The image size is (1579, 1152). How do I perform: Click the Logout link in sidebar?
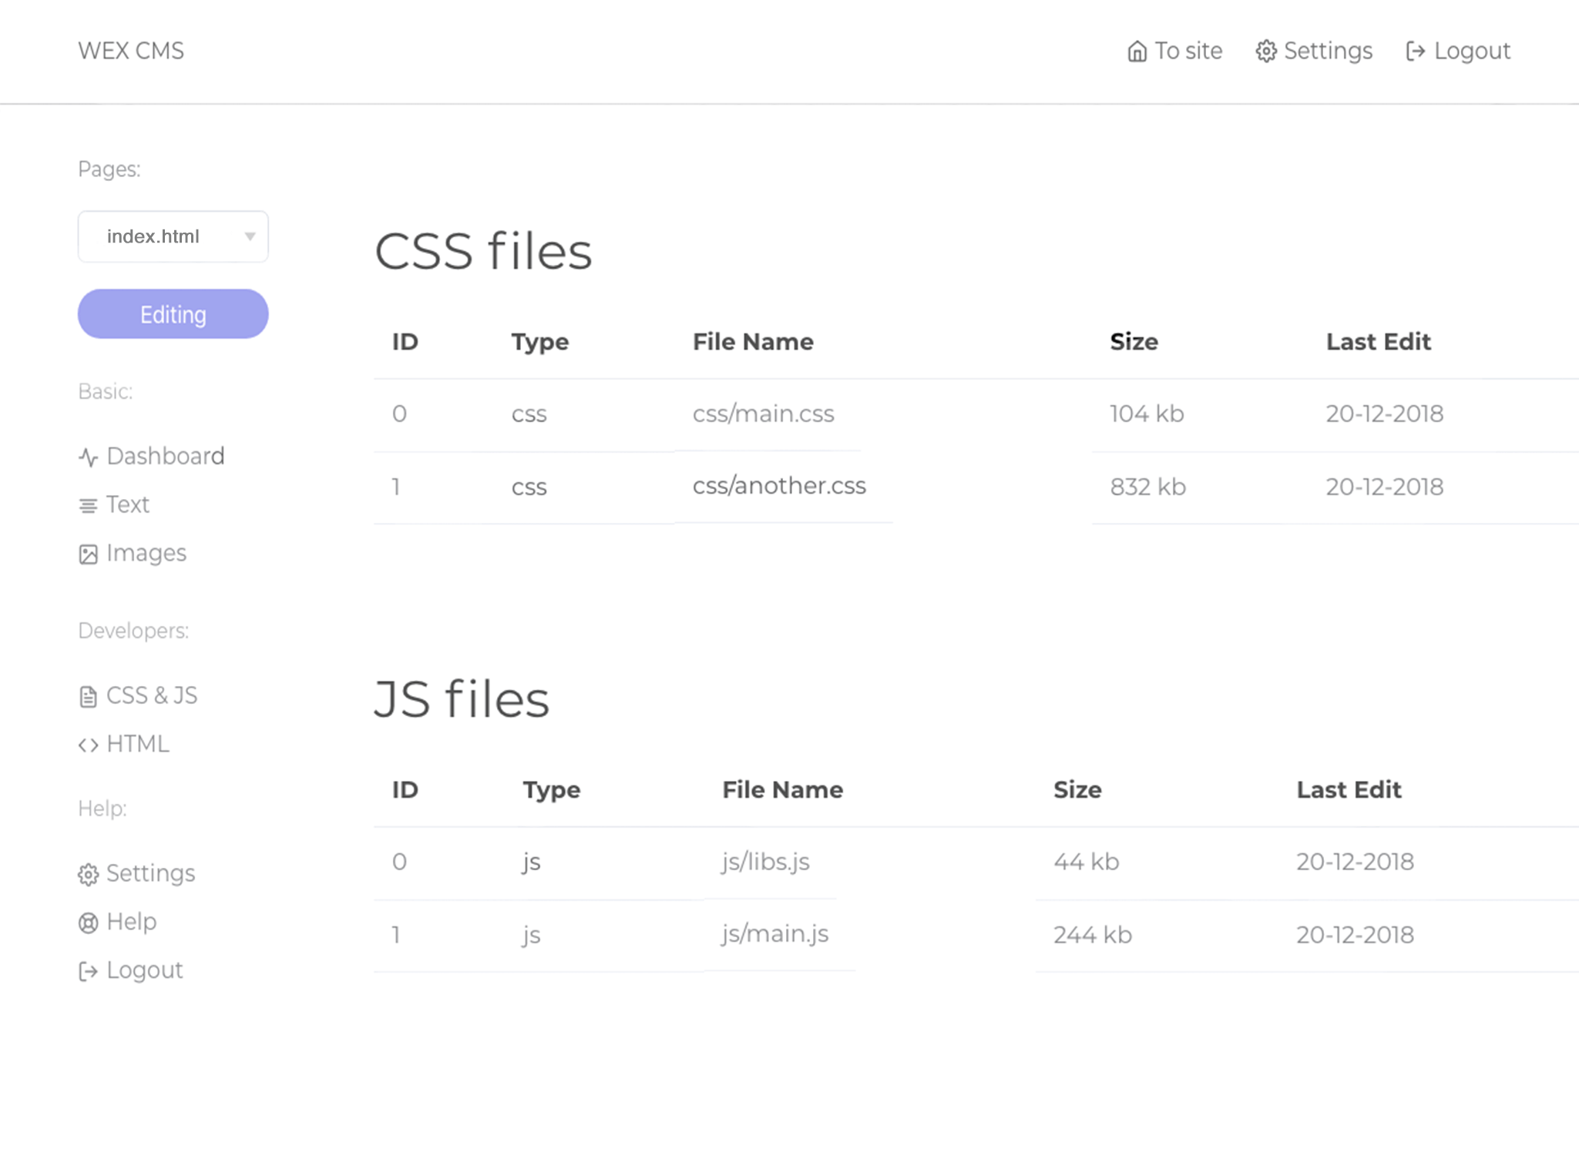pos(144,969)
